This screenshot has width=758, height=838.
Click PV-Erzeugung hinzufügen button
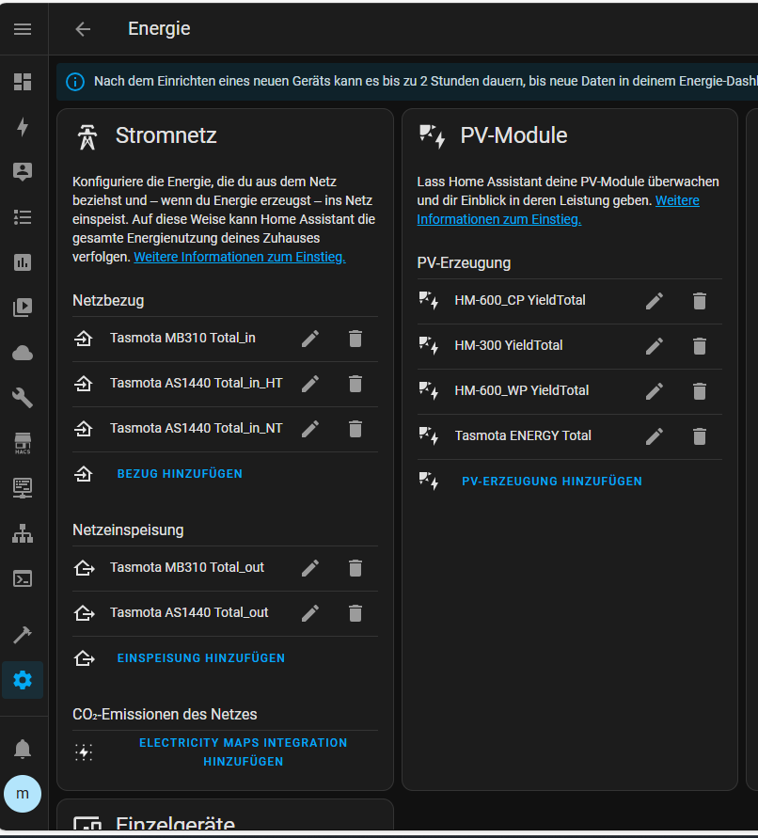point(552,482)
